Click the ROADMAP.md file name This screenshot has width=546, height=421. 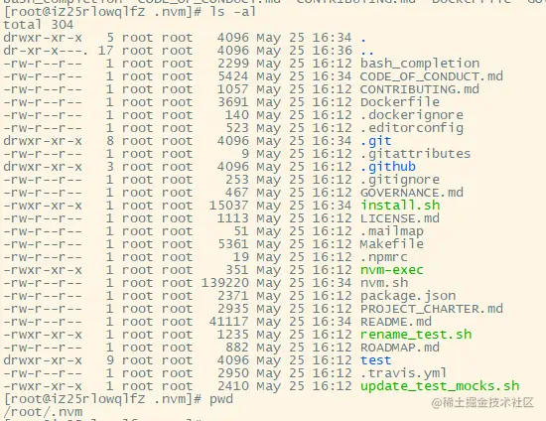[x=400, y=348]
